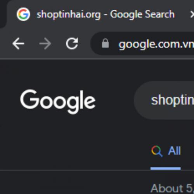View site information via the padlock icon
The height and width of the screenshot is (194, 194).
tap(105, 43)
